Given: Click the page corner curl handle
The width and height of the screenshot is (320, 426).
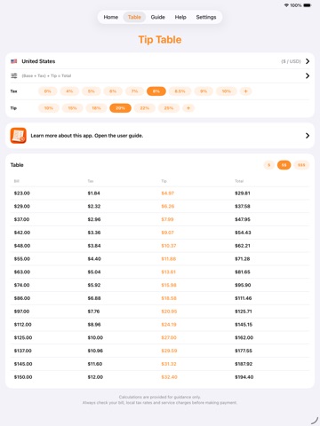Looking at the screenshot, I should tap(315, 421).
